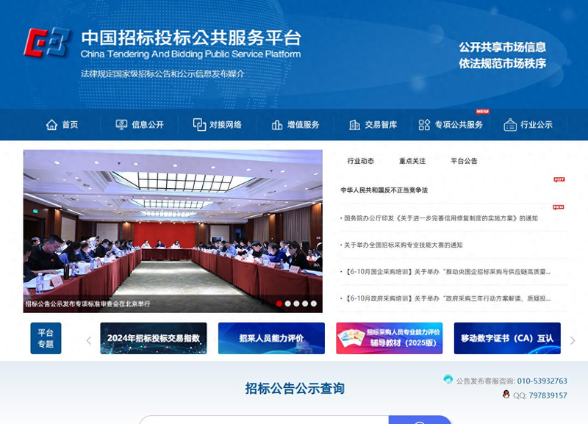Click the building icon for 交易智库
Viewport: 588px width, 424px height.
pyautogui.click(x=354, y=125)
